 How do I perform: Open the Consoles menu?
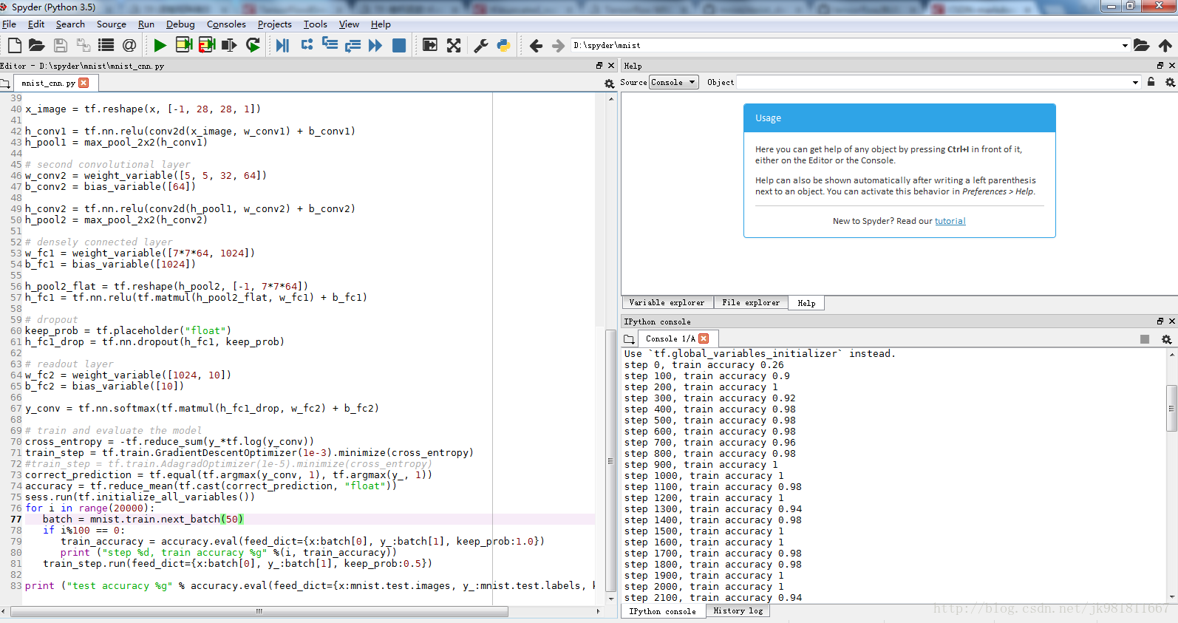[x=226, y=24]
